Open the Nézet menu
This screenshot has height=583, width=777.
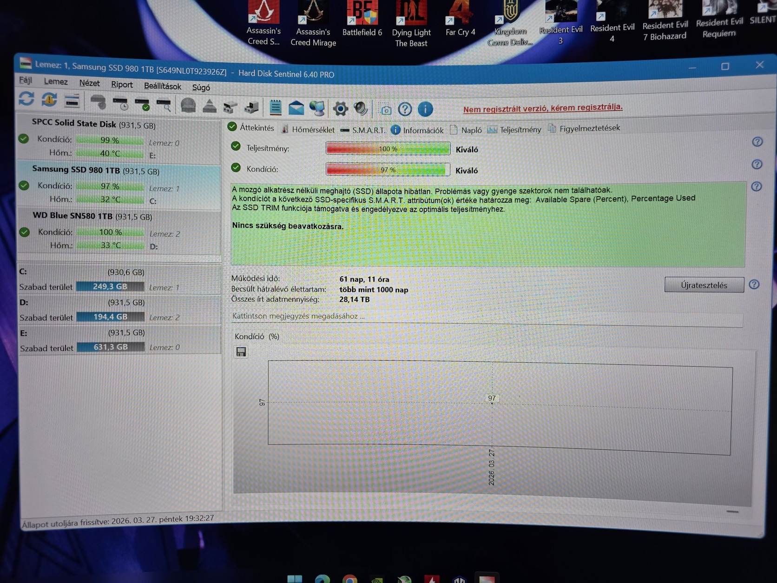coord(89,83)
